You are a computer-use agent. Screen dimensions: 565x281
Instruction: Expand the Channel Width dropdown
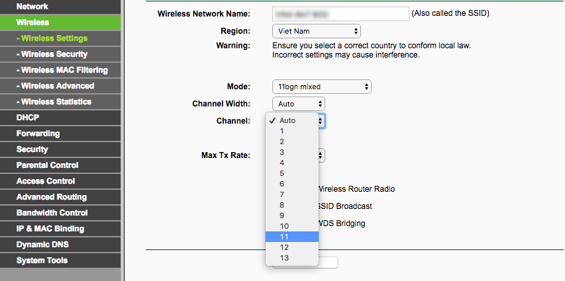298,104
